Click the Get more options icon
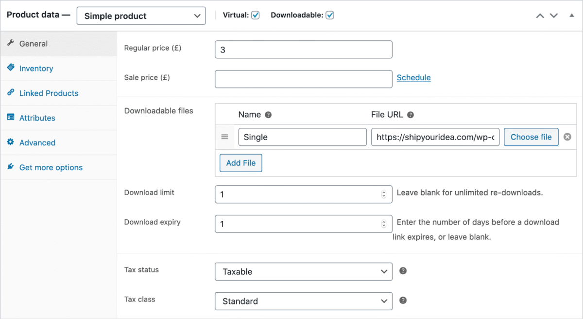 [x=11, y=167]
